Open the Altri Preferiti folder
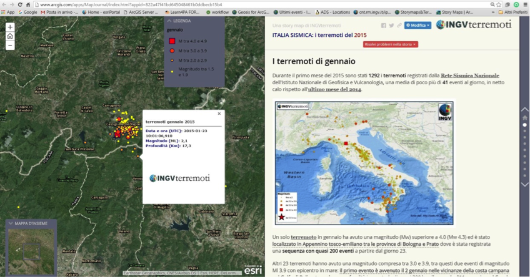Screen dimensions: 530x277 tap(512, 12)
